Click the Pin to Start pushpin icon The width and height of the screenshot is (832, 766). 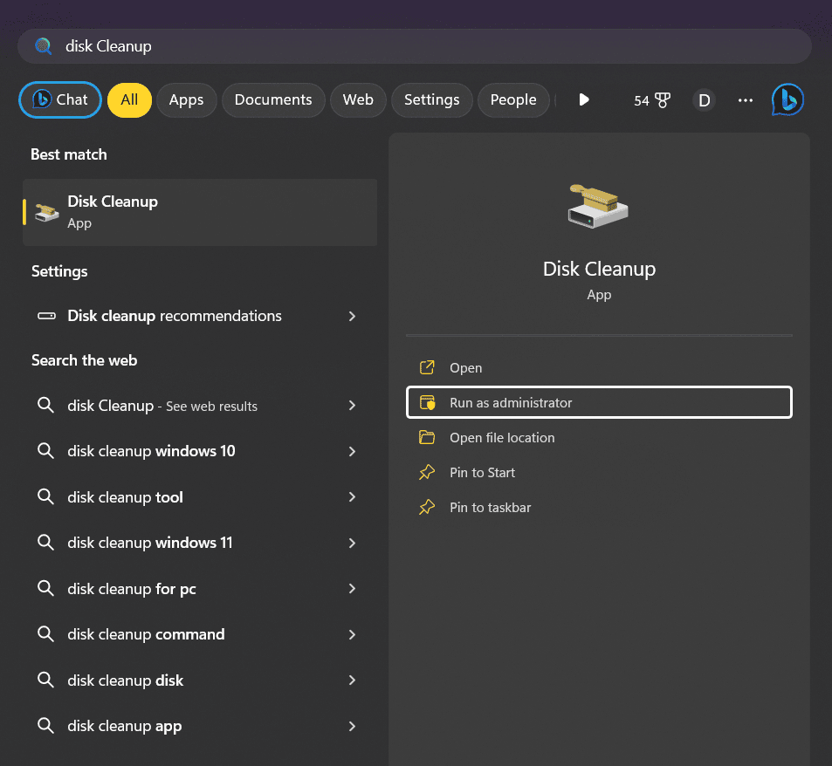click(x=427, y=472)
